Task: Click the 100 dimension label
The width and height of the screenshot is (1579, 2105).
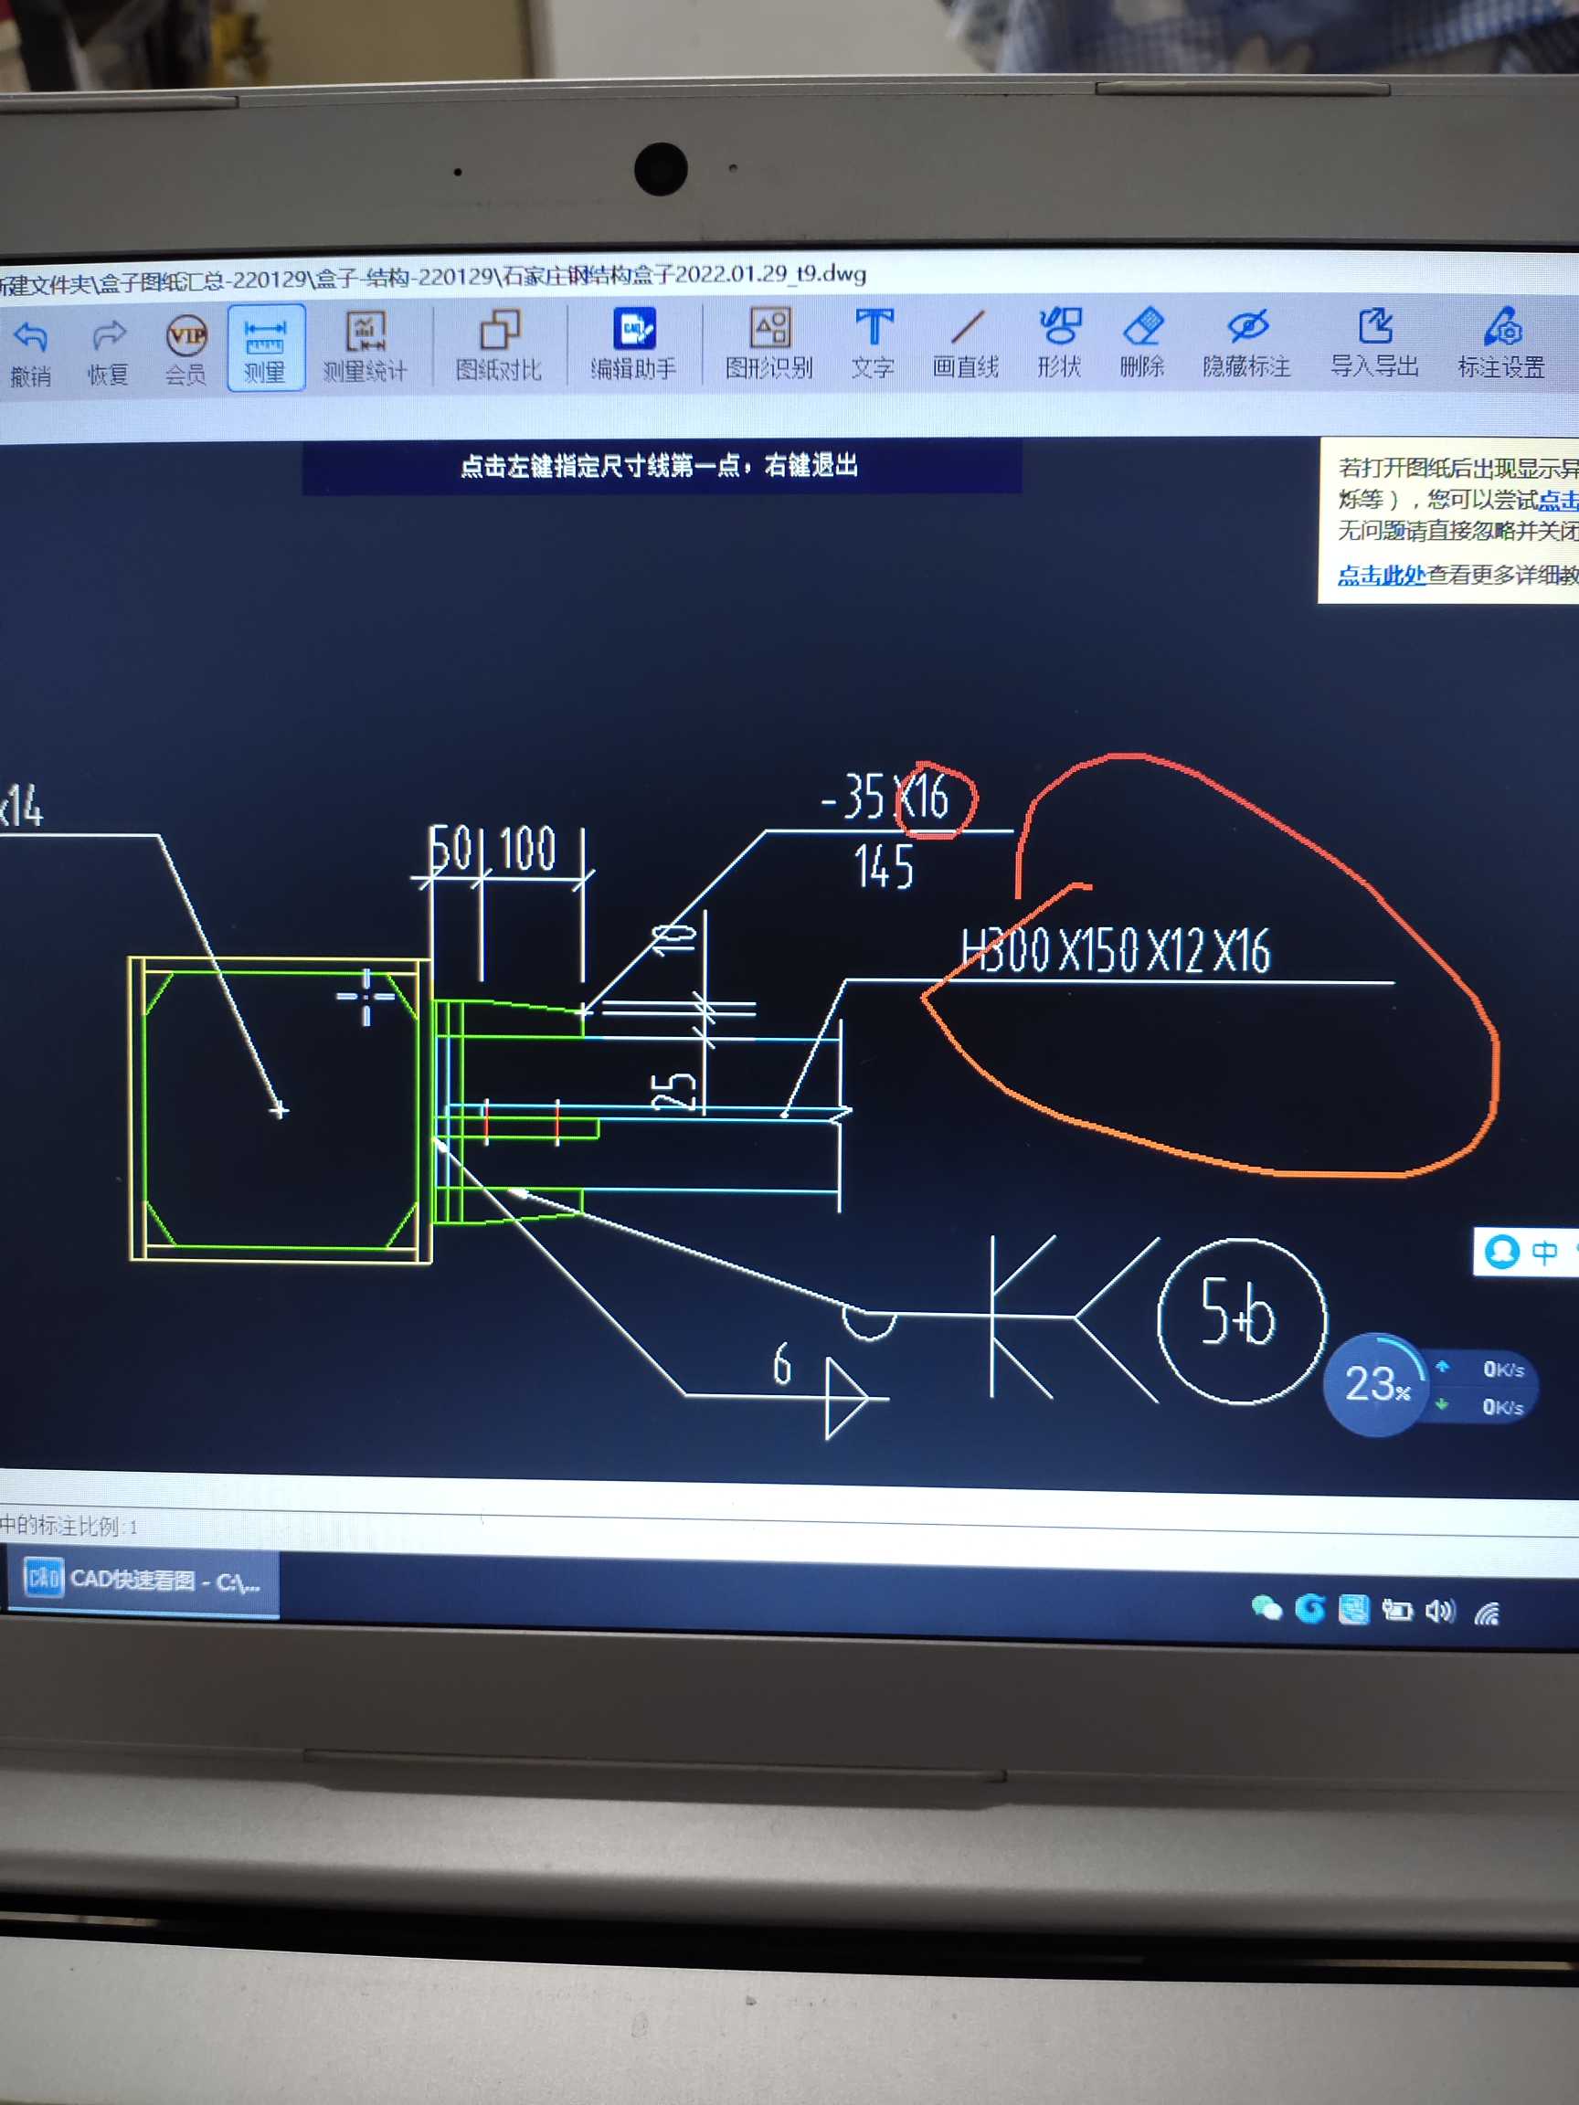Action: click(x=527, y=848)
